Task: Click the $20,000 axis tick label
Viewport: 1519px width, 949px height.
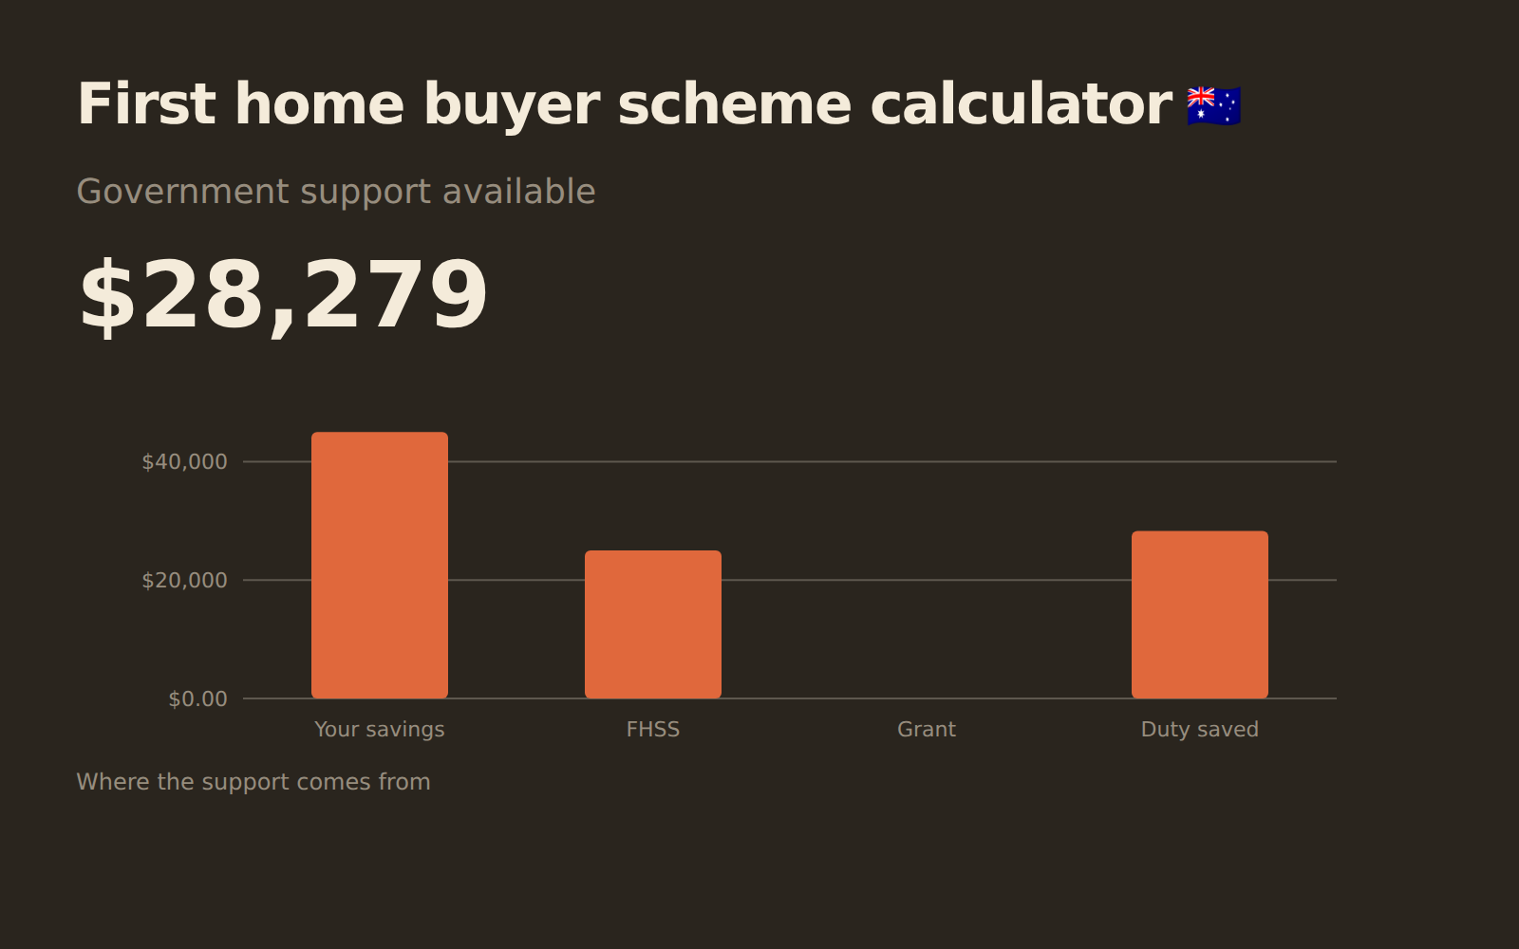Action: click(x=184, y=581)
